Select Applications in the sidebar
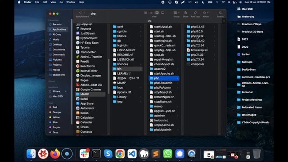The image size is (288, 162). [59, 29]
